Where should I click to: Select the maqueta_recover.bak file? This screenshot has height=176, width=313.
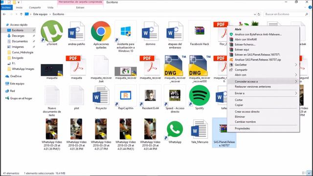click(x=101, y=66)
